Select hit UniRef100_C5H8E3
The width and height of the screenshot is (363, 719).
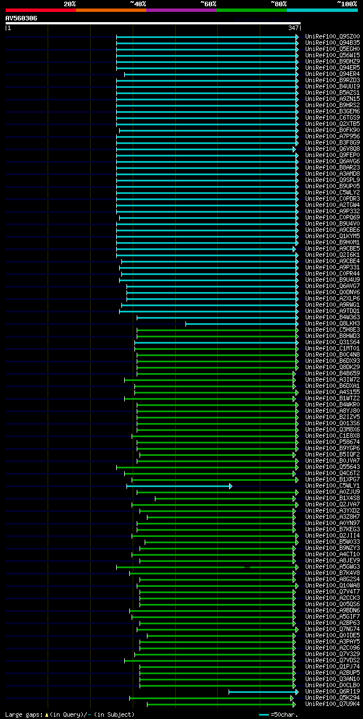332,329
